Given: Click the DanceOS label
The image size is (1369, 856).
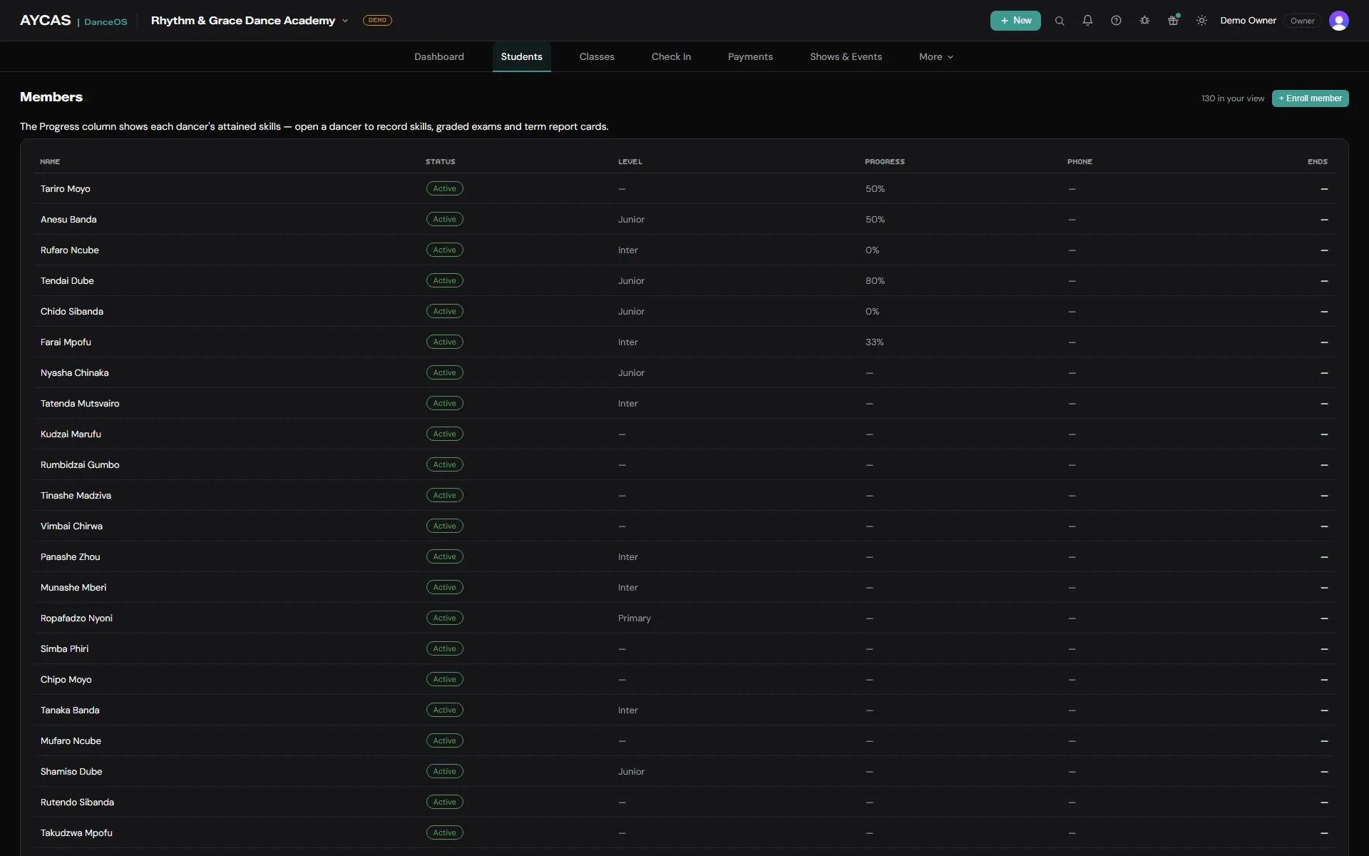Looking at the screenshot, I should tap(106, 21).
